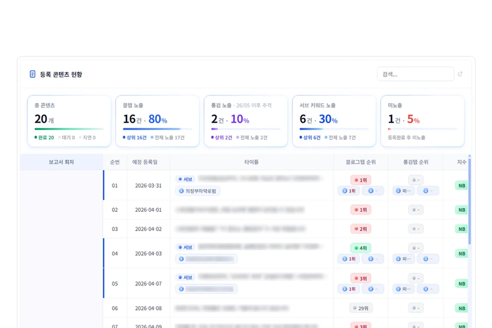Click the 통검탭 미… chip in row 04
Screen dimensions: 492x328
(404, 259)
